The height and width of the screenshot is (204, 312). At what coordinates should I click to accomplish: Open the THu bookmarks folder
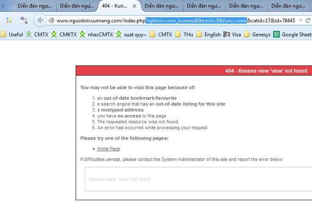coord(184,35)
